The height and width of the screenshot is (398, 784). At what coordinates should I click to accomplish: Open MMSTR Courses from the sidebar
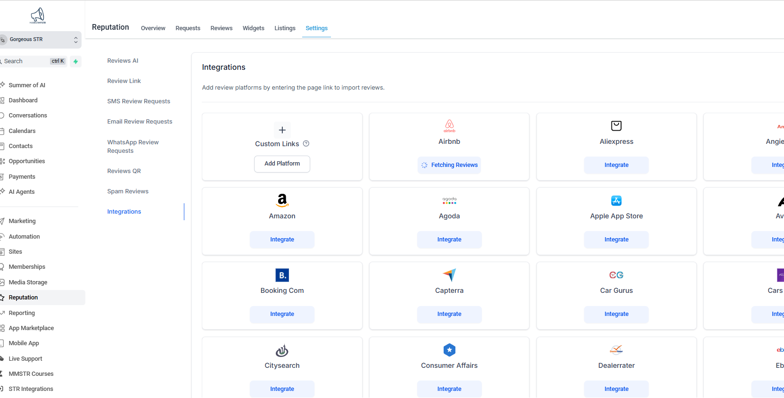click(31, 374)
